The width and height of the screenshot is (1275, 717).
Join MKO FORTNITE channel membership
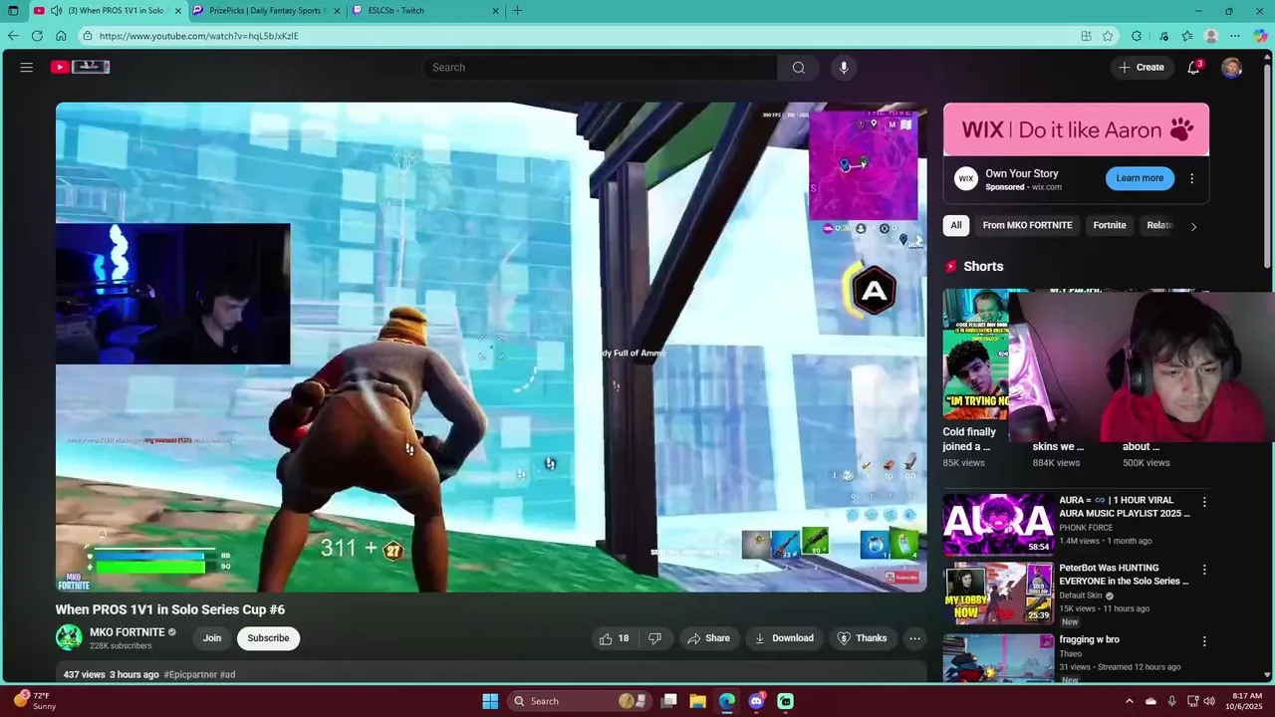click(212, 638)
